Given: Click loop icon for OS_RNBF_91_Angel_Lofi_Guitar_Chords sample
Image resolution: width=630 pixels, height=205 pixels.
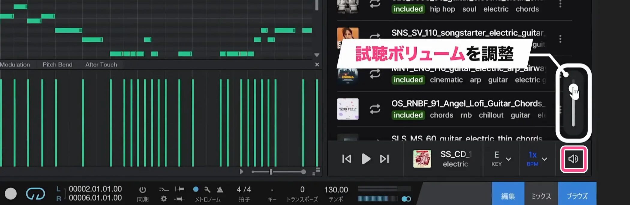Looking at the screenshot, I should tap(375, 109).
